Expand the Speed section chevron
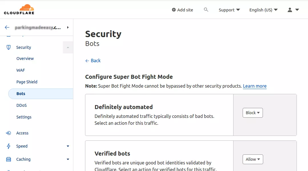 tap(68, 146)
